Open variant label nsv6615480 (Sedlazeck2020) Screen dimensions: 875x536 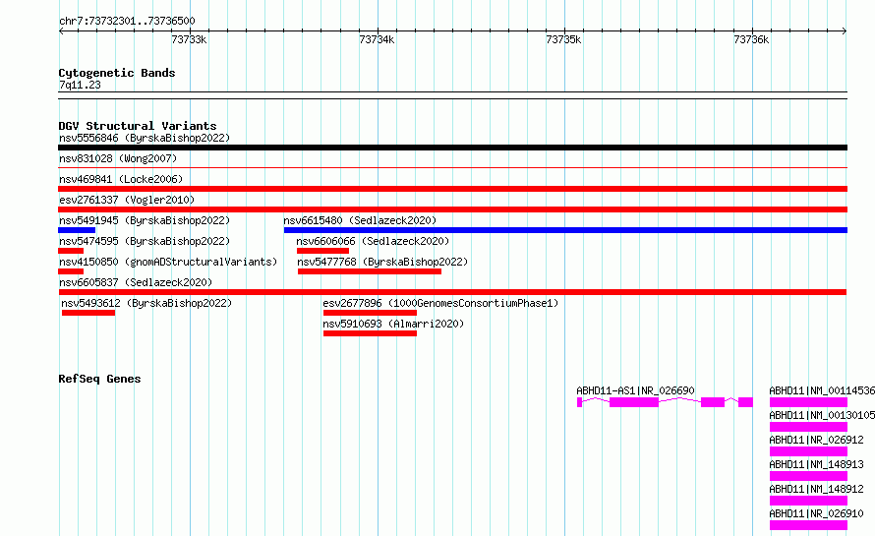pos(360,220)
